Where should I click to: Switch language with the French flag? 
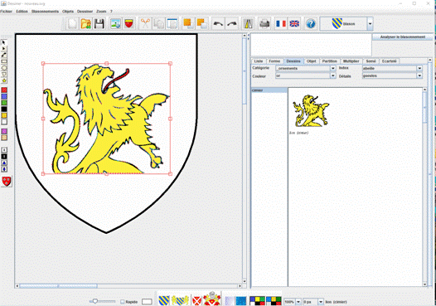point(281,24)
